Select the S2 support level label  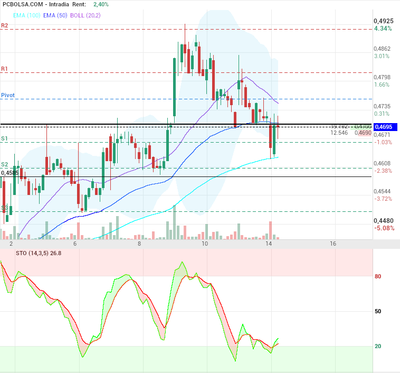point(5,164)
